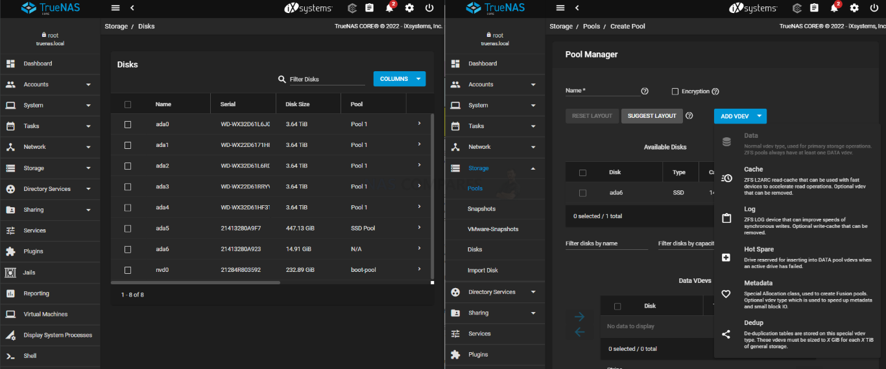Open COLUMNS dropdown arrow
This screenshot has width=886, height=369.
pyautogui.click(x=419, y=79)
